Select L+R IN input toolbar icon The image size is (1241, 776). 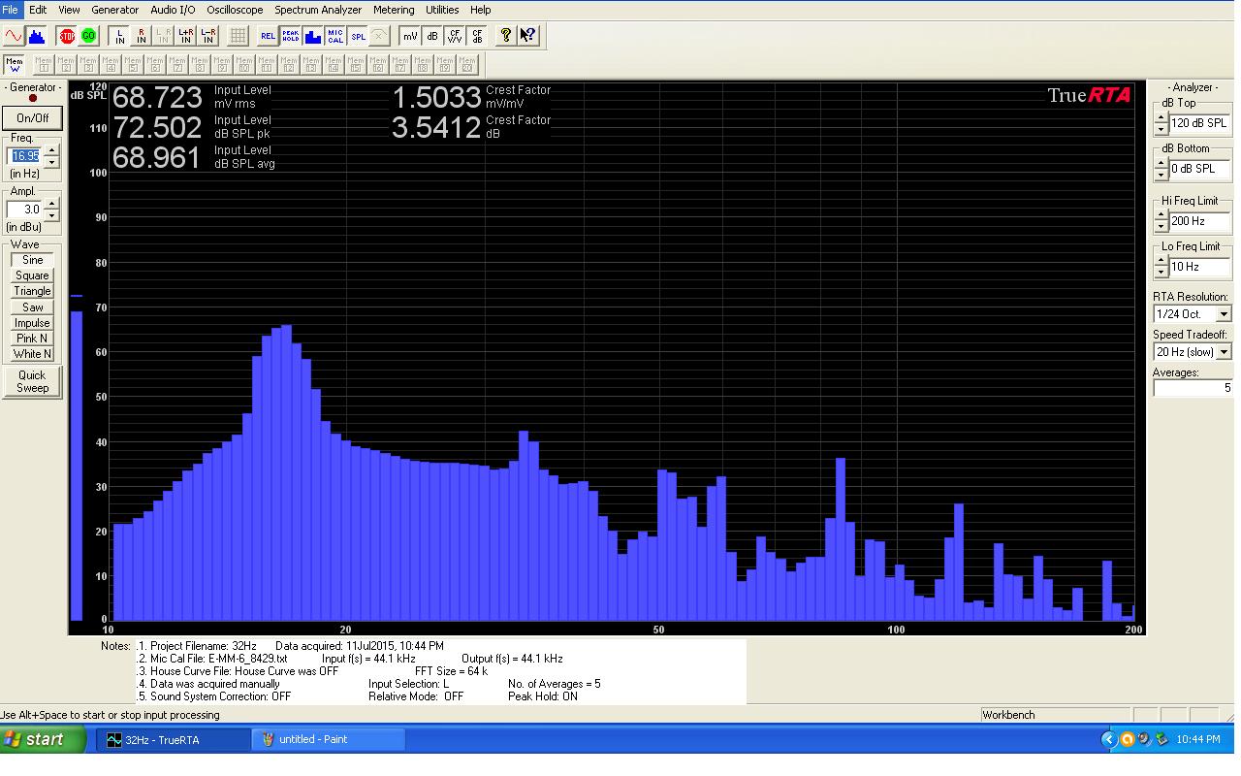(x=186, y=36)
